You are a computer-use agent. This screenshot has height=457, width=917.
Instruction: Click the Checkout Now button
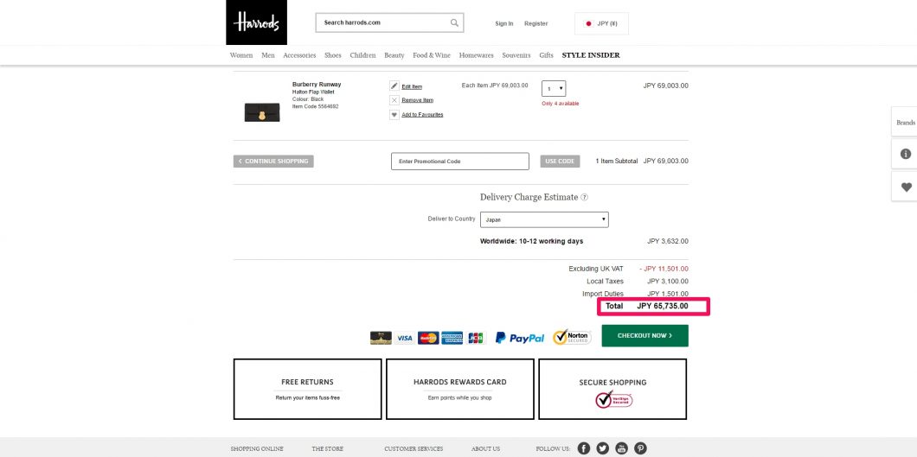pos(644,335)
